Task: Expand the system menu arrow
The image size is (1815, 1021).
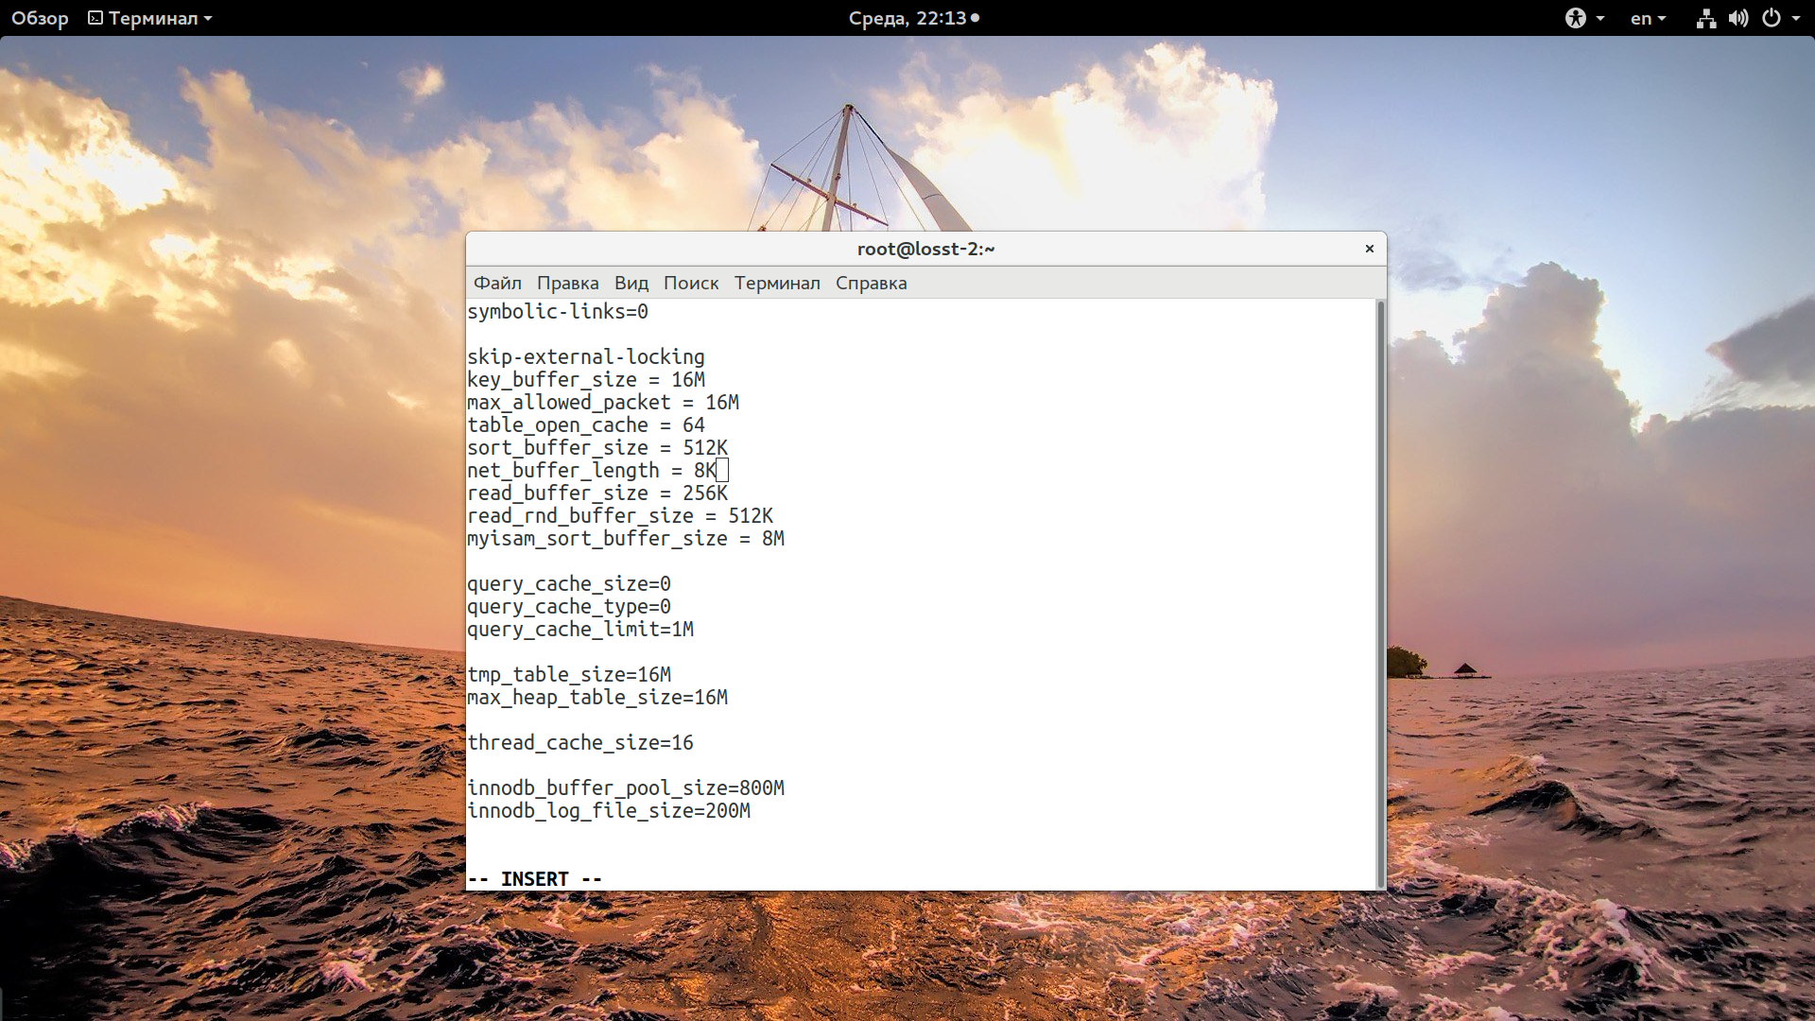Action: tap(1796, 18)
